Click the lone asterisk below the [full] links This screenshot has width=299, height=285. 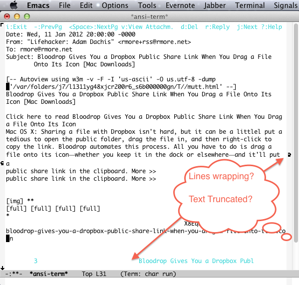pyautogui.click(x=8, y=216)
